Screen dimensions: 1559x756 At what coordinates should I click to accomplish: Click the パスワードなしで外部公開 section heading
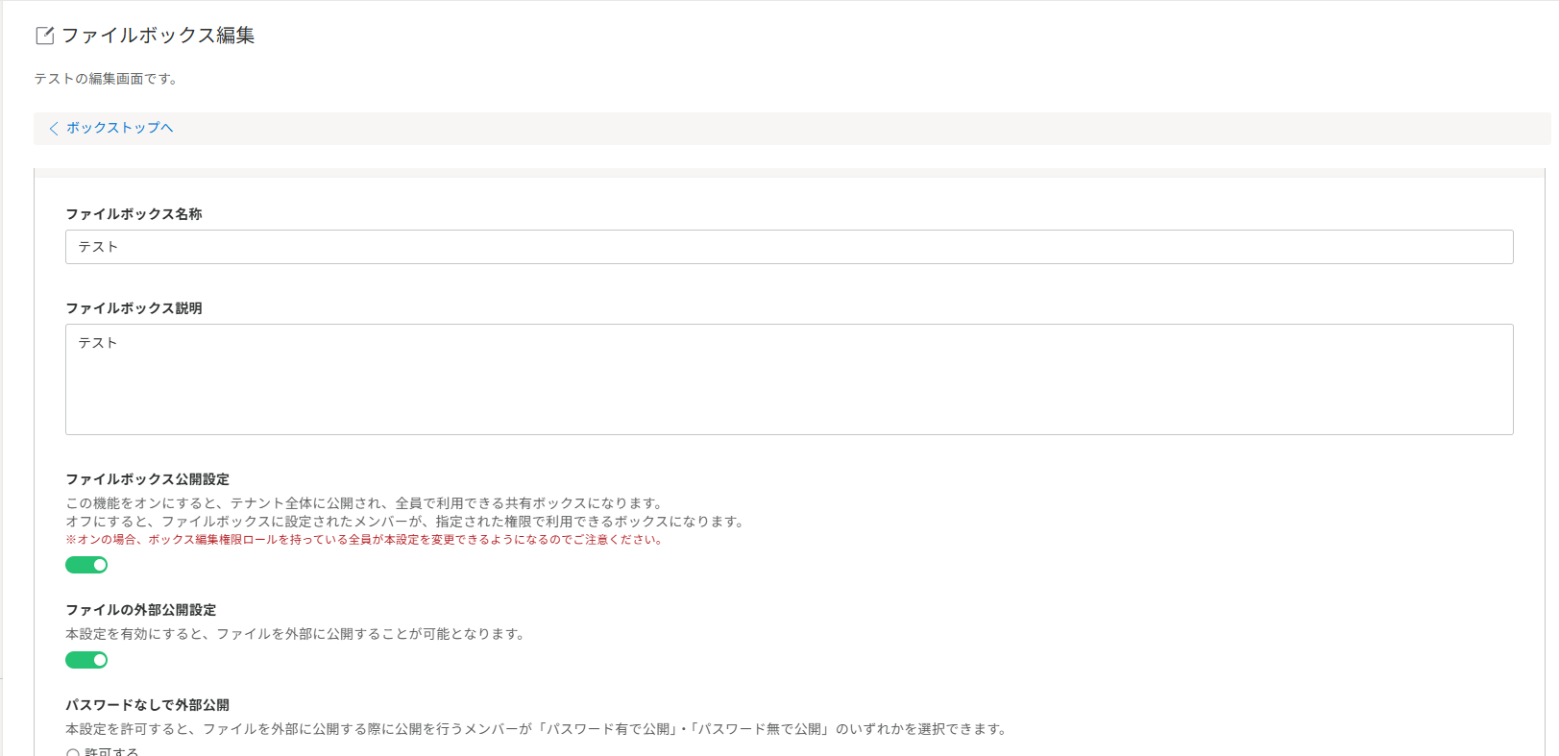pos(147,705)
